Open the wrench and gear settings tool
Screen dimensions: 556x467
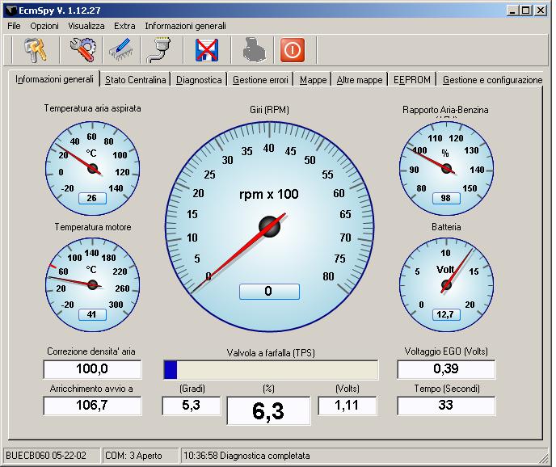81,50
